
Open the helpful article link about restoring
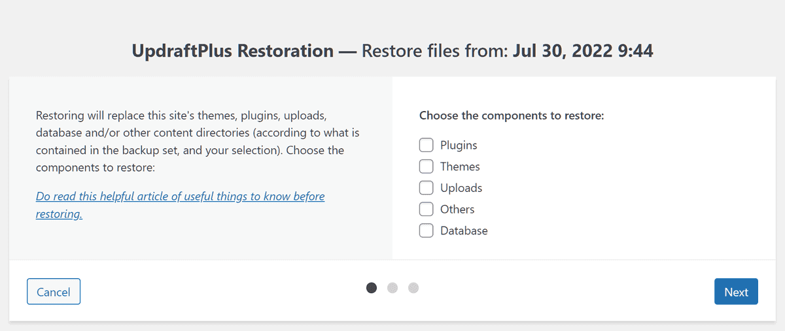point(180,196)
